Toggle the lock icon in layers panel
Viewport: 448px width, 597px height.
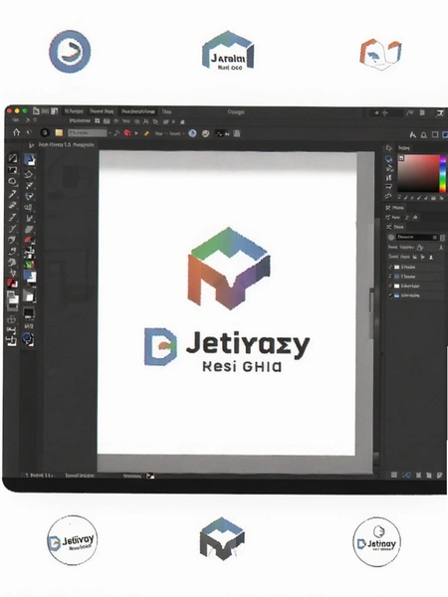point(420,248)
